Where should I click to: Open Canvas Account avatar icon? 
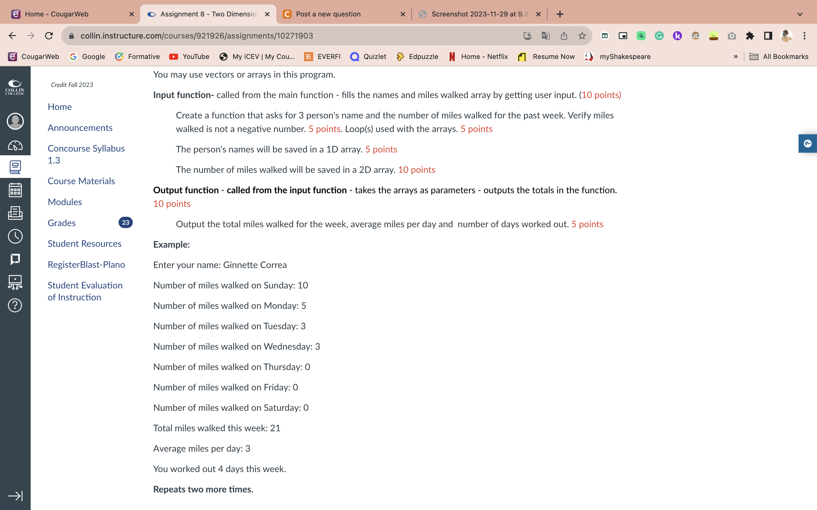tap(15, 121)
